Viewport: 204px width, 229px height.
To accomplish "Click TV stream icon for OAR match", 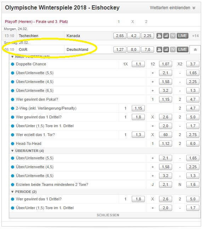I will point(173,50).
